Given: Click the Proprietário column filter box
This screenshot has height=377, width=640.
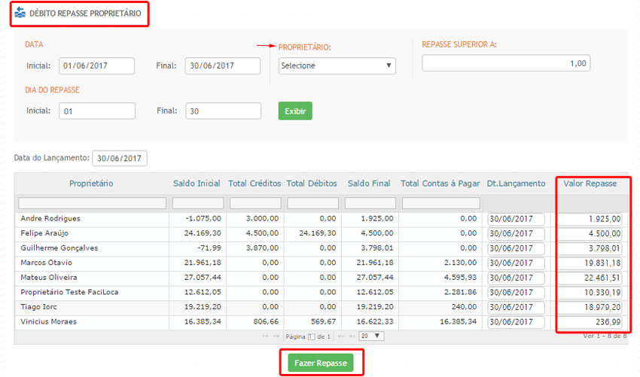Looking at the screenshot, I should [92, 203].
